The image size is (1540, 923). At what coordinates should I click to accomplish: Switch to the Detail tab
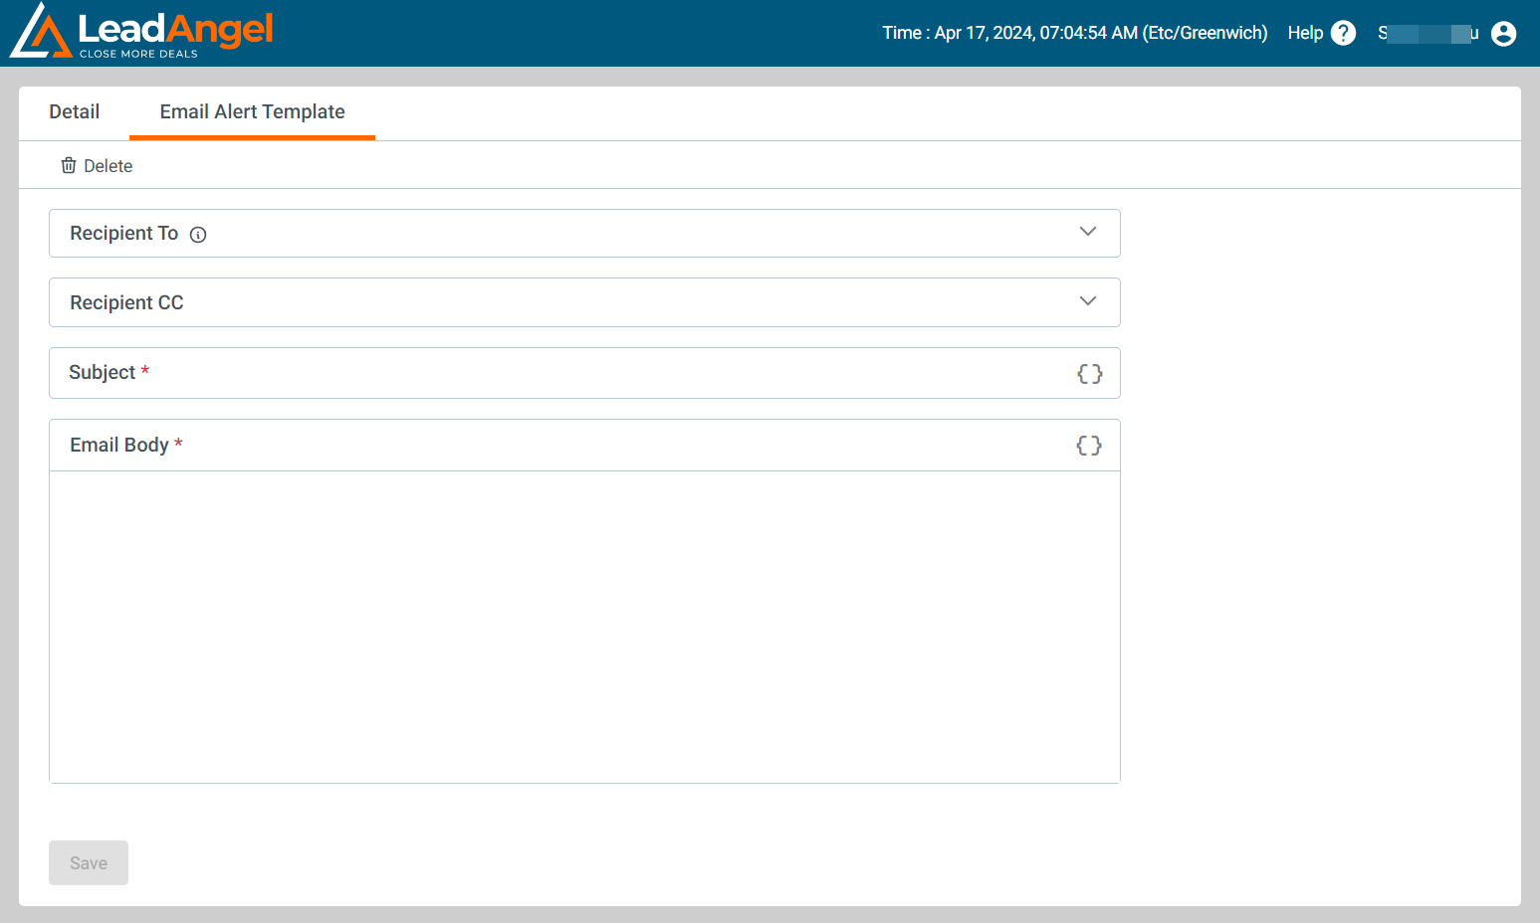75,112
